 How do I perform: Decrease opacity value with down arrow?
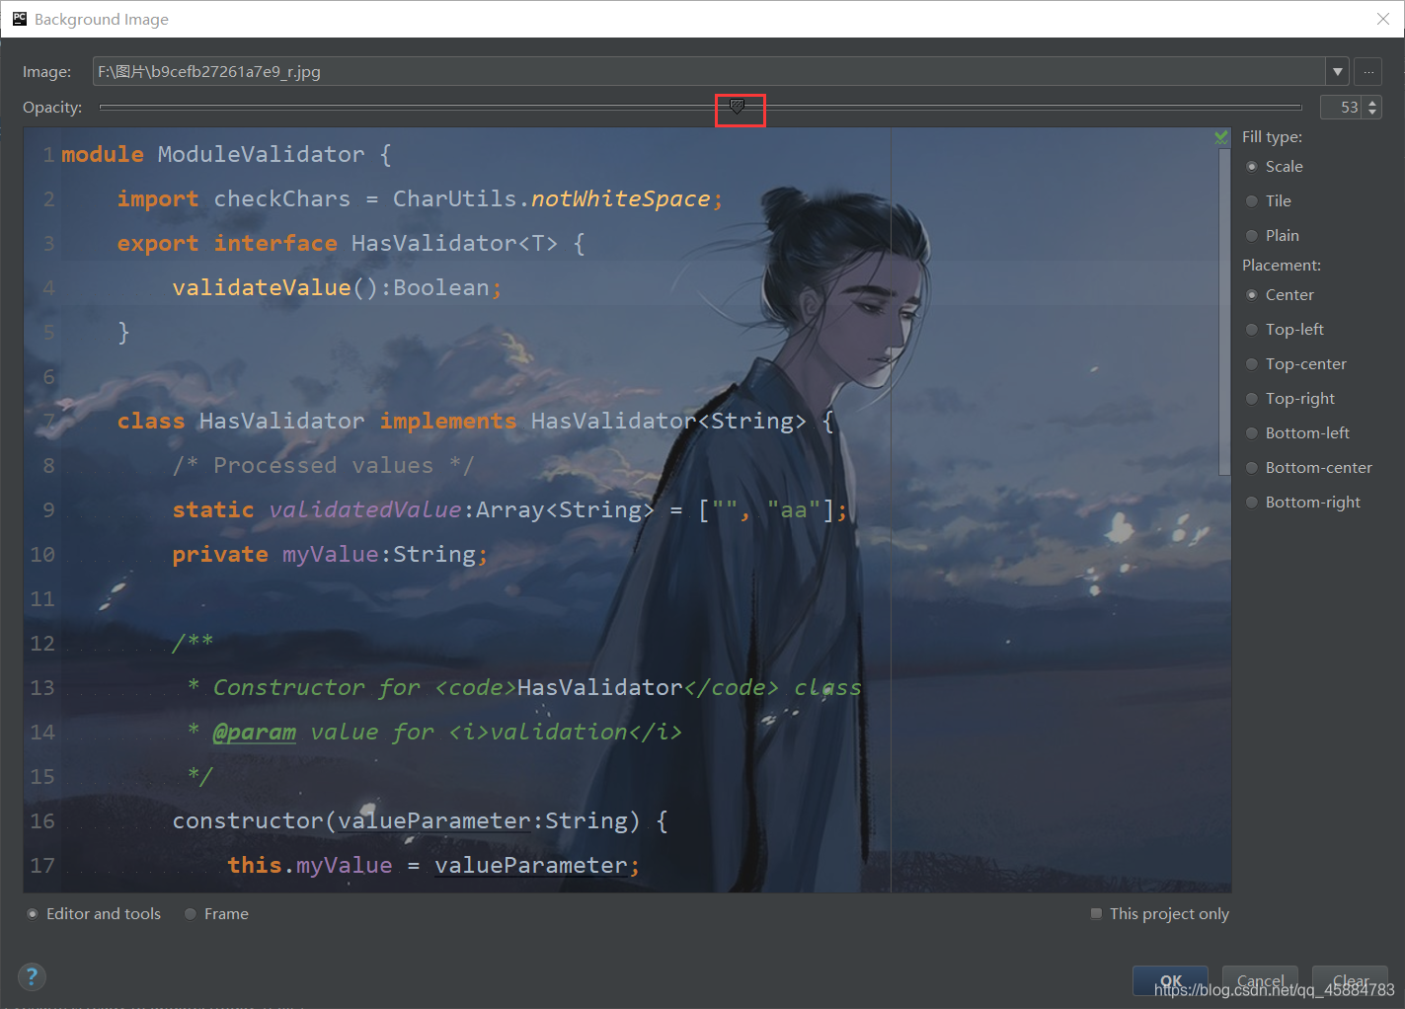(x=1372, y=112)
